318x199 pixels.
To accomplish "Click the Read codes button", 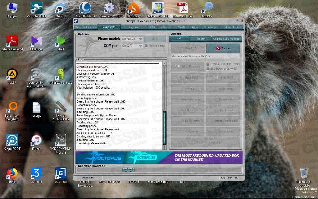I will tap(223, 89).
